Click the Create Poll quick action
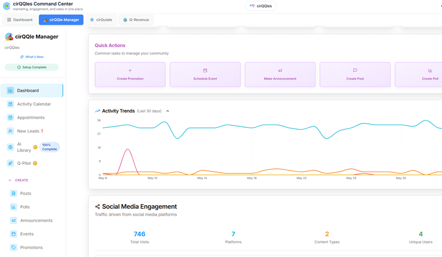 (x=419, y=74)
